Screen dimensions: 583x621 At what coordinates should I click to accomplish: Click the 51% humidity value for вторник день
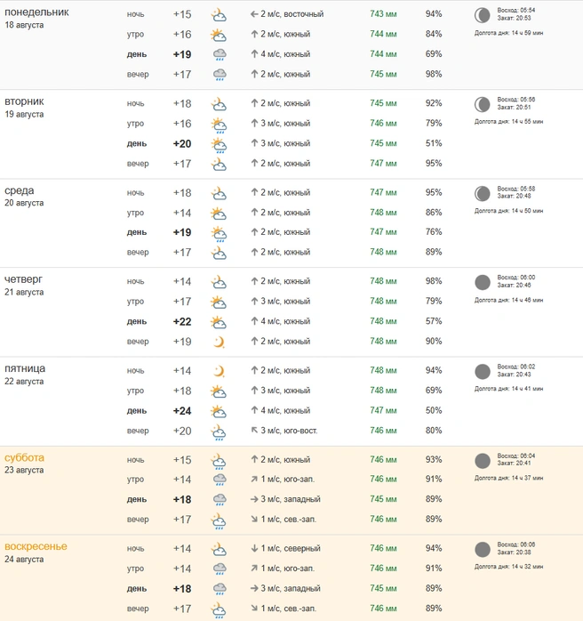point(434,143)
